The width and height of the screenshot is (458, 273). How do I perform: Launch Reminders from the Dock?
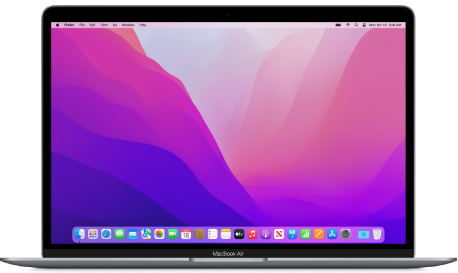[213, 234]
